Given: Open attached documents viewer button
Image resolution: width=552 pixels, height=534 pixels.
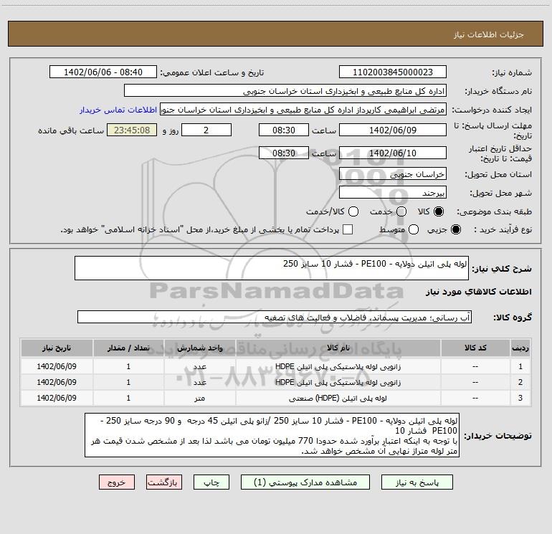Looking at the screenshot, I should coord(305,482).
